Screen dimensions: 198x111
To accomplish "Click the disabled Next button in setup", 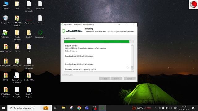I will [x=116, y=79].
